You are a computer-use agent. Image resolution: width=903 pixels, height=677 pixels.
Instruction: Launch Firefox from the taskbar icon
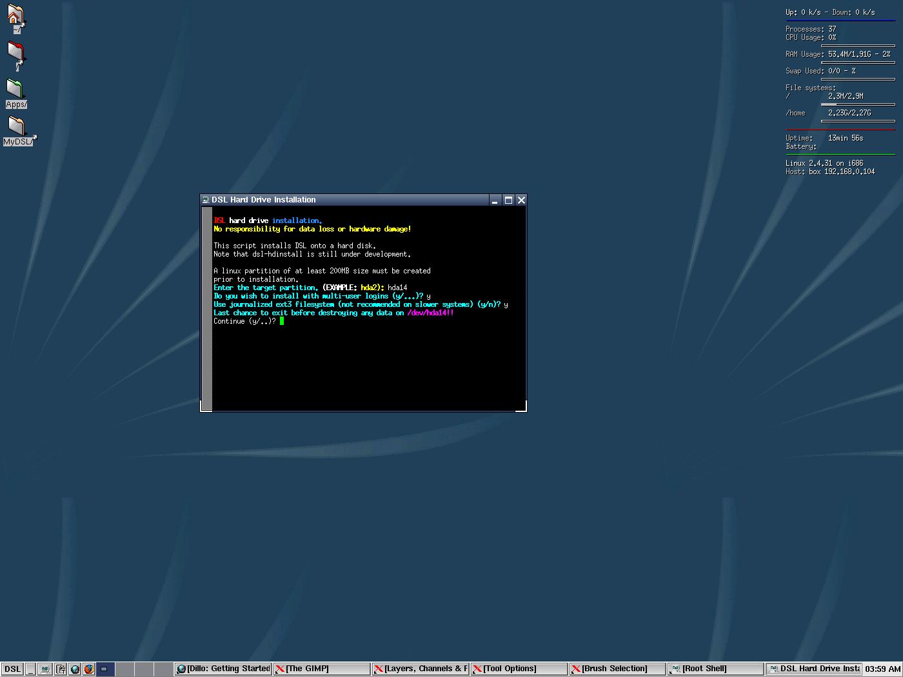pyautogui.click(x=89, y=669)
